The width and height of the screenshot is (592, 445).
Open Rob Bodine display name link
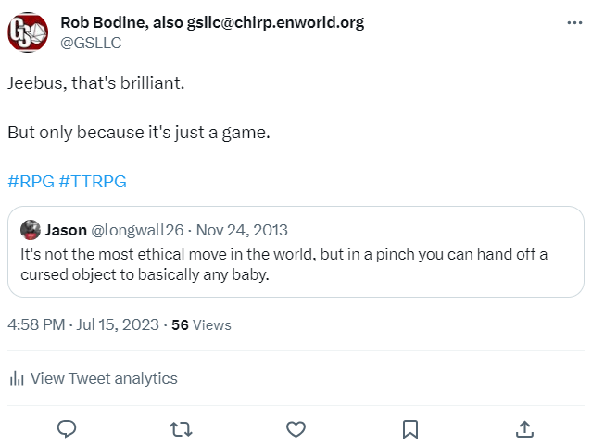(212, 22)
